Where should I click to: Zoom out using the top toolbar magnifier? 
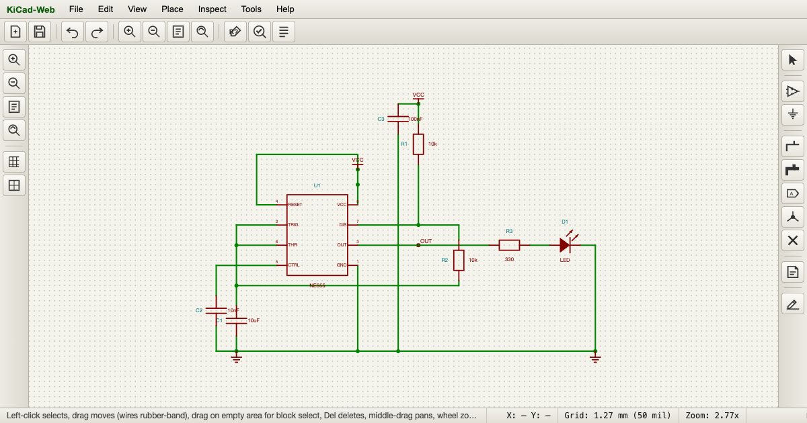point(154,32)
